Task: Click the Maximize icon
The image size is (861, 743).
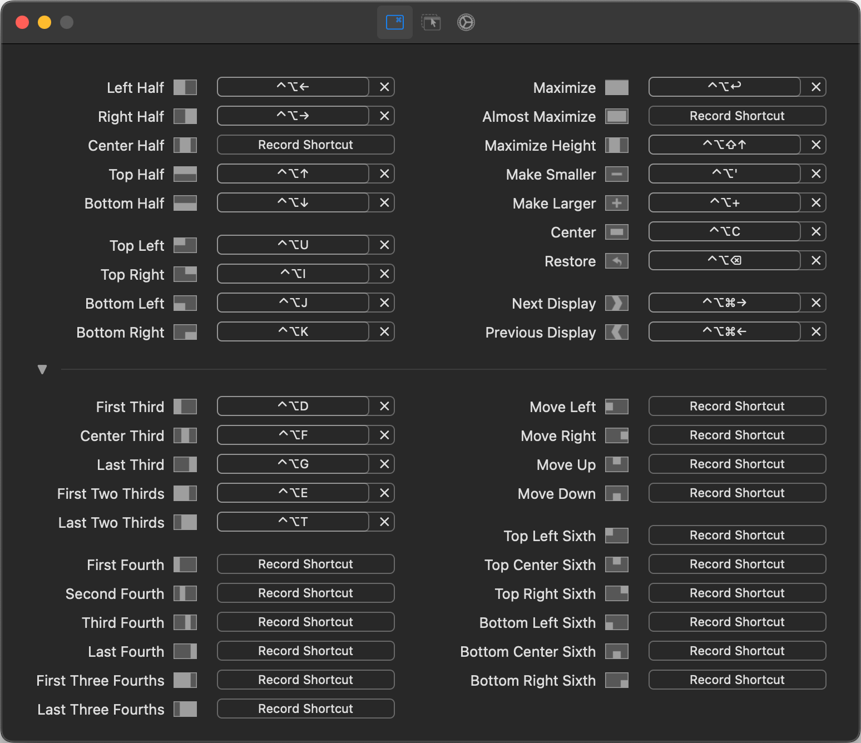Action: (617, 87)
